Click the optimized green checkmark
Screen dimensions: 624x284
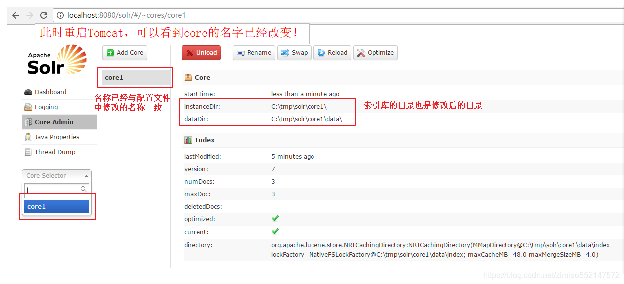(x=275, y=219)
